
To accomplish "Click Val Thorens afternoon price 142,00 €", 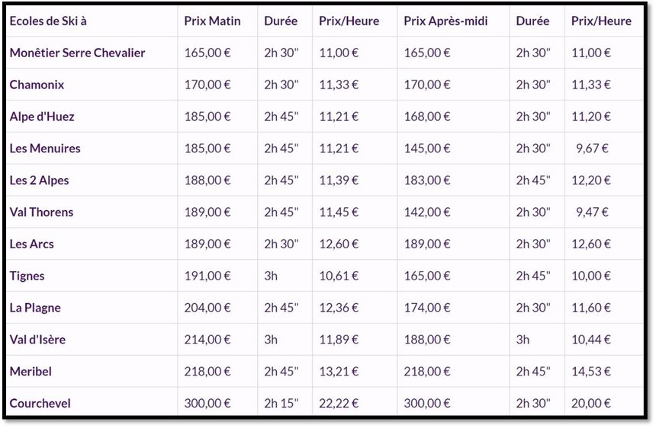I will [x=427, y=212].
